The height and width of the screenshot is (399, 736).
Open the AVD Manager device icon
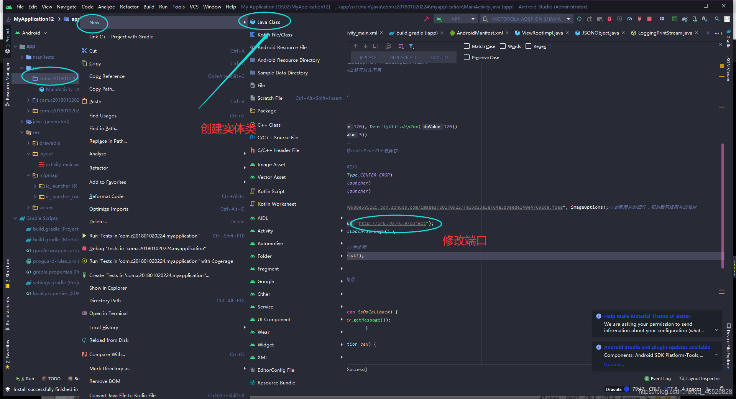pos(695,19)
